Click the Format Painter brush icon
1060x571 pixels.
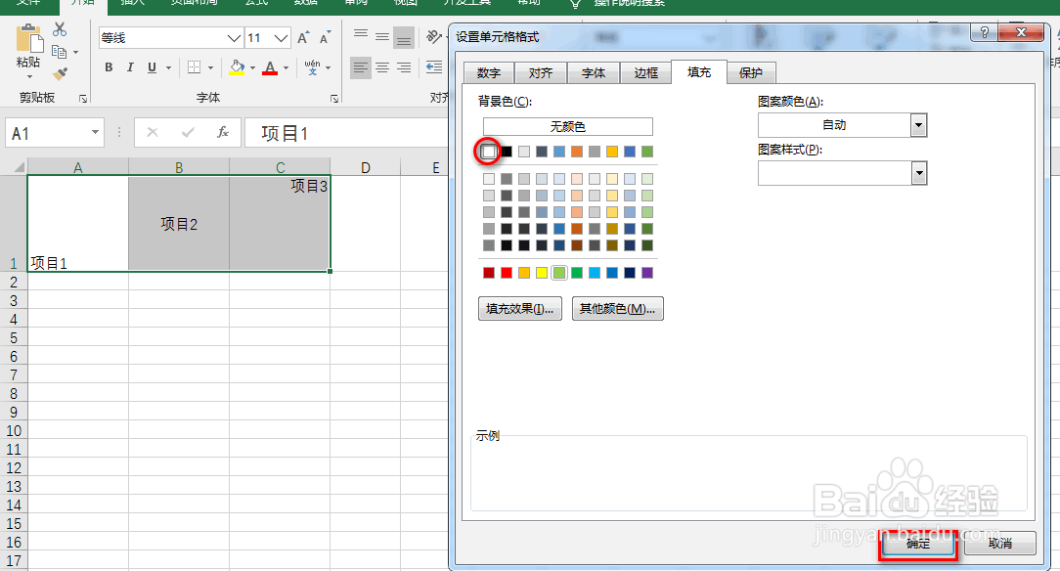tap(61, 73)
